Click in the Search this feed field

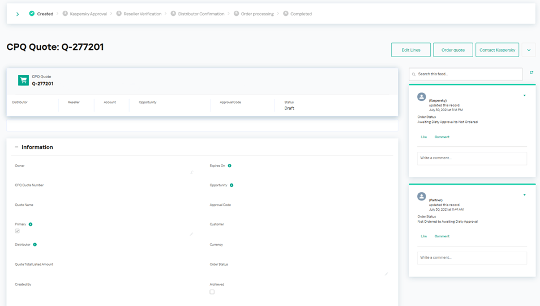click(466, 74)
